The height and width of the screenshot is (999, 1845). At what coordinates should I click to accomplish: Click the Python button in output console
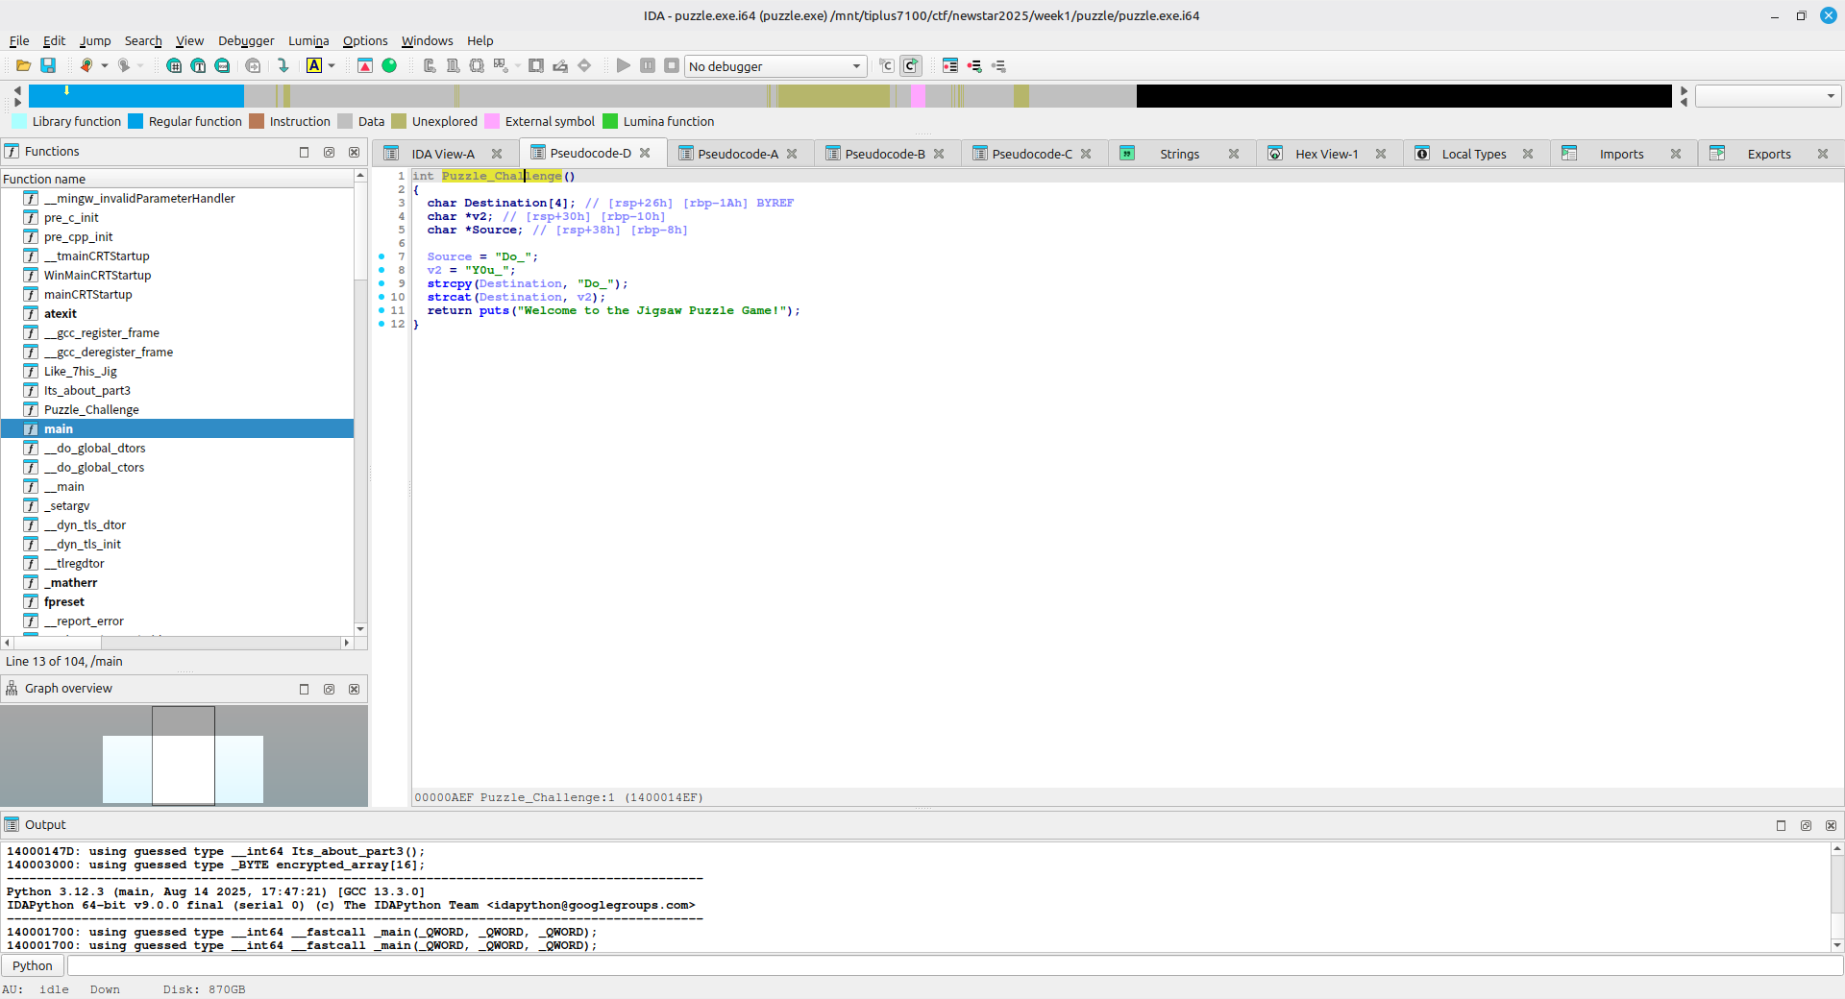[x=33, y=965]
